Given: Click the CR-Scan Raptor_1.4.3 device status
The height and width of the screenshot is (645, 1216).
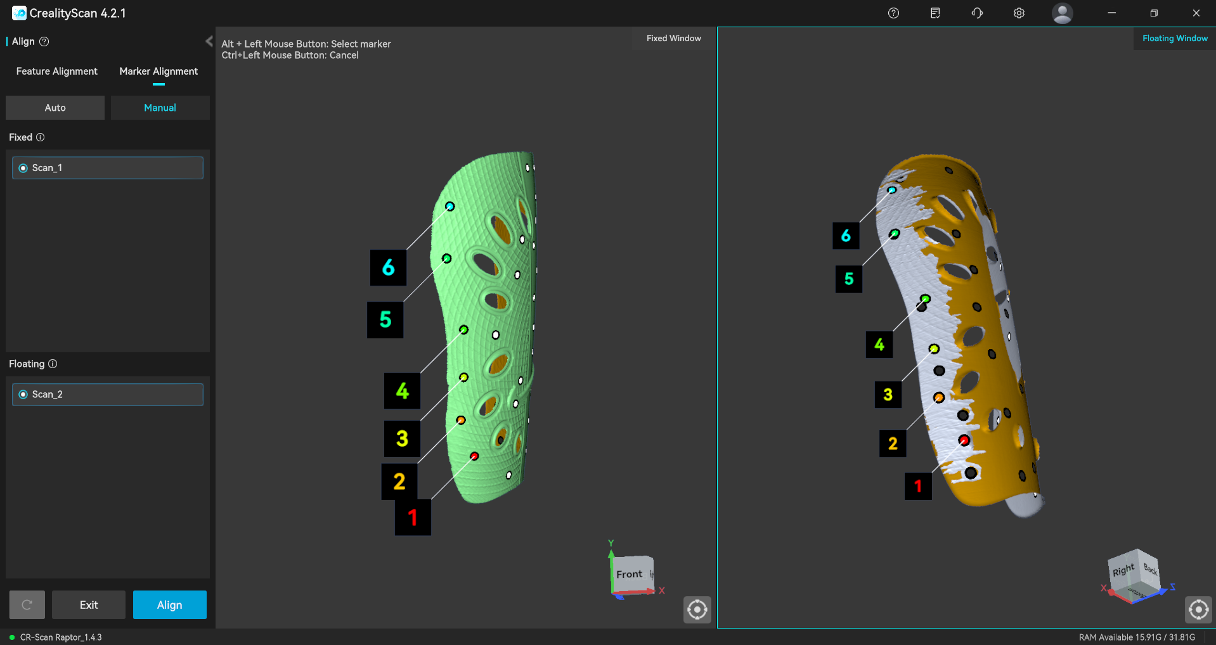Looking at the screenshot, I should (61, 637).
